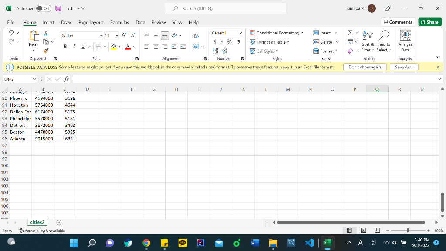Click the Decrease Font Size icon
Screen dimensions: 446x251
(x=133, y=35)
